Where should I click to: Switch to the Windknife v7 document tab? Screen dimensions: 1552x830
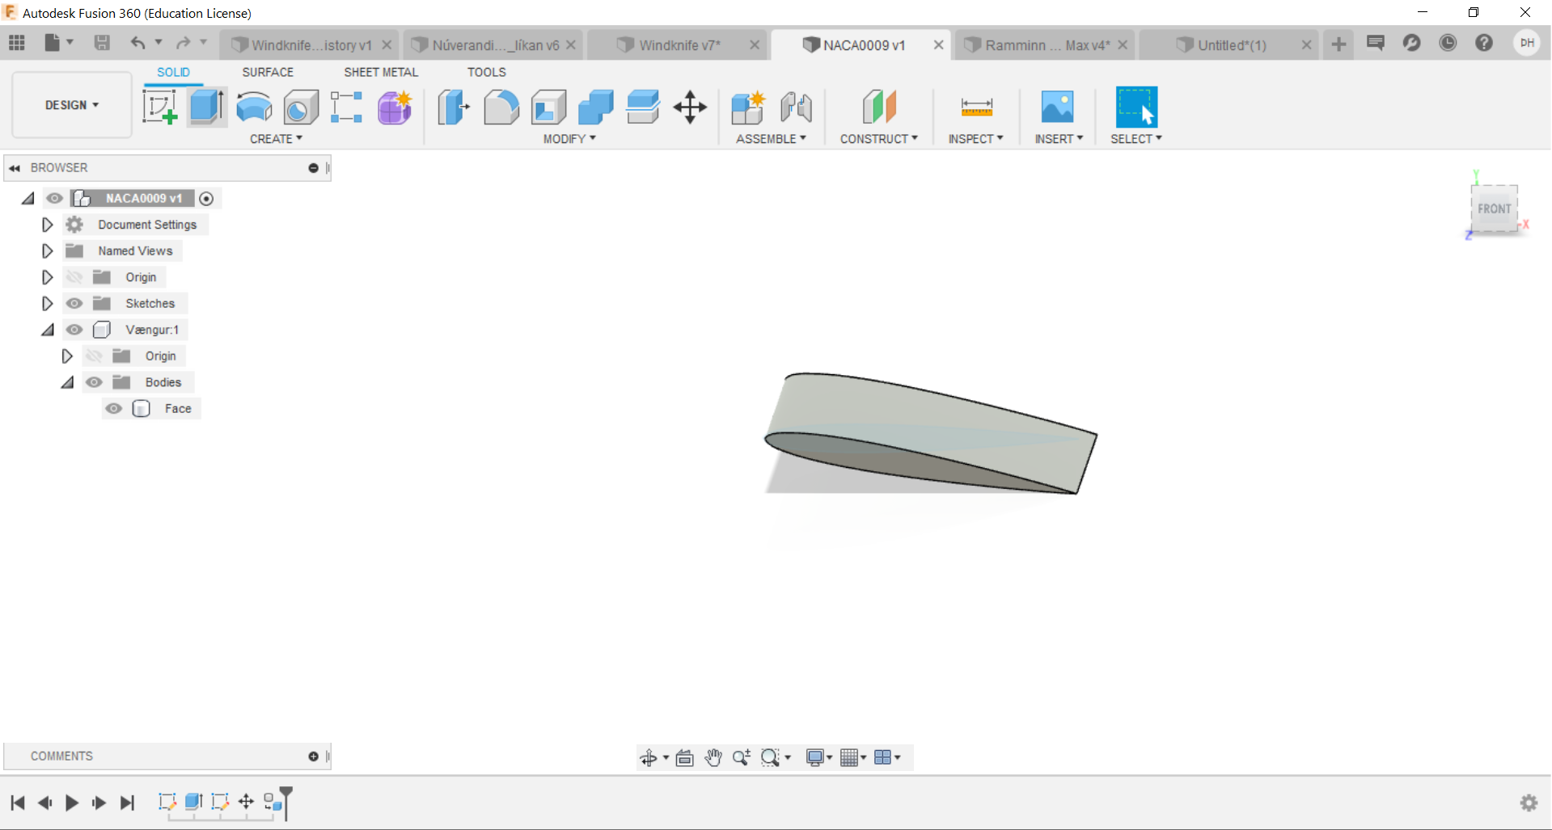679,45
